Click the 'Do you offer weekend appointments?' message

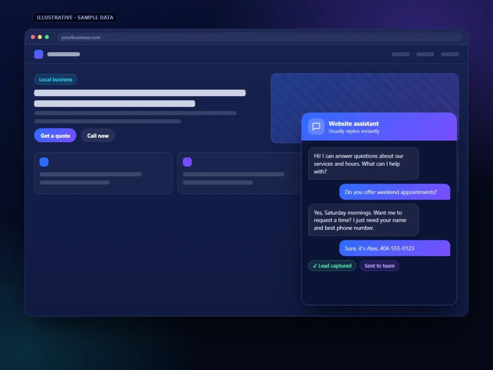(x=395, y=192)
